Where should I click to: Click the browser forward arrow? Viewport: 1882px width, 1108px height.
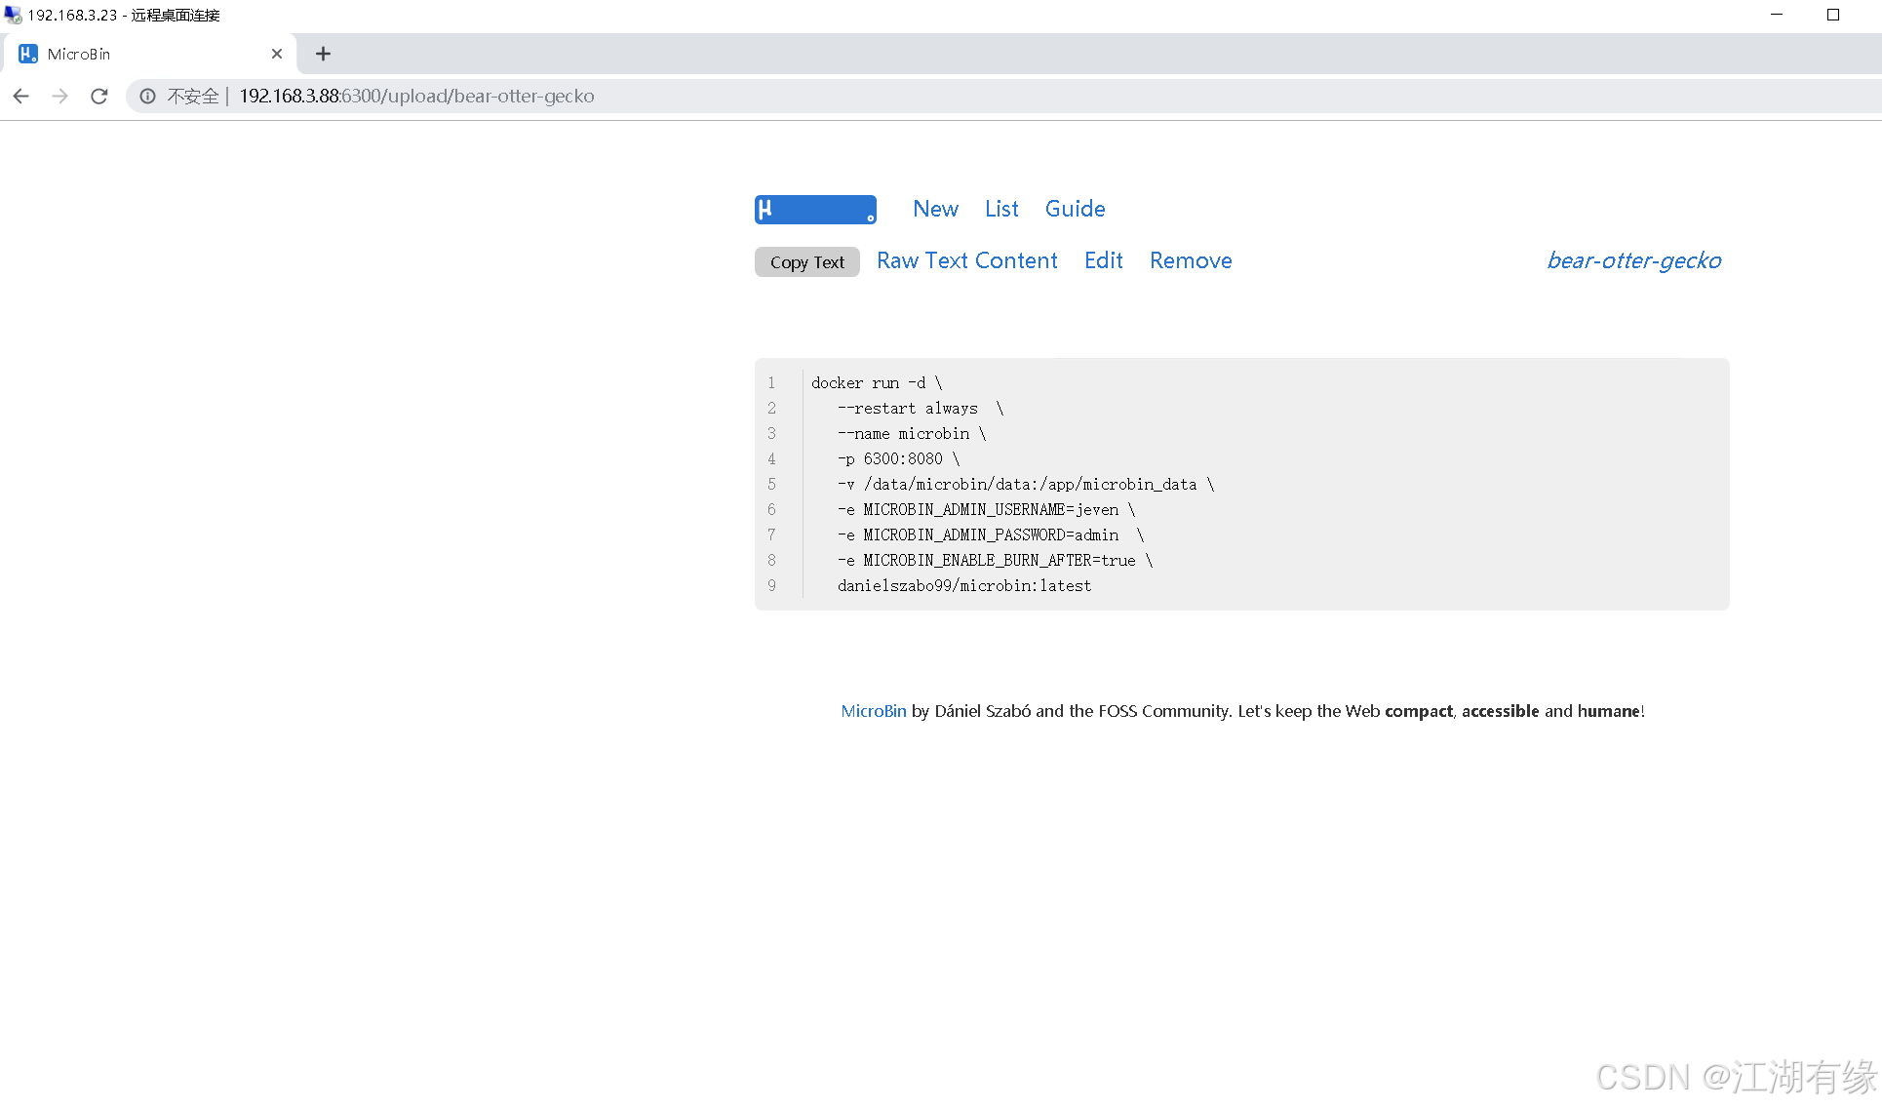60,96
